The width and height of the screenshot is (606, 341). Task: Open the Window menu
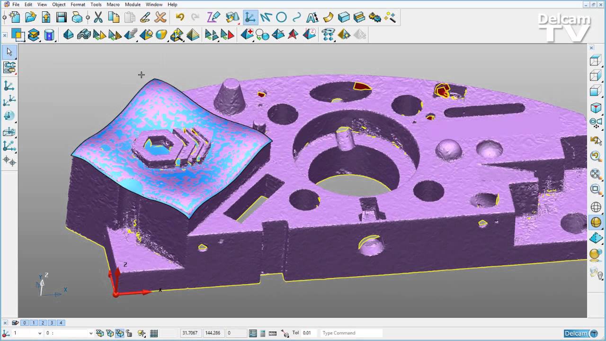[154, 4]
